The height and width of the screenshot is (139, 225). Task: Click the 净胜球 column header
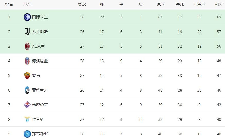pos(199,4)
